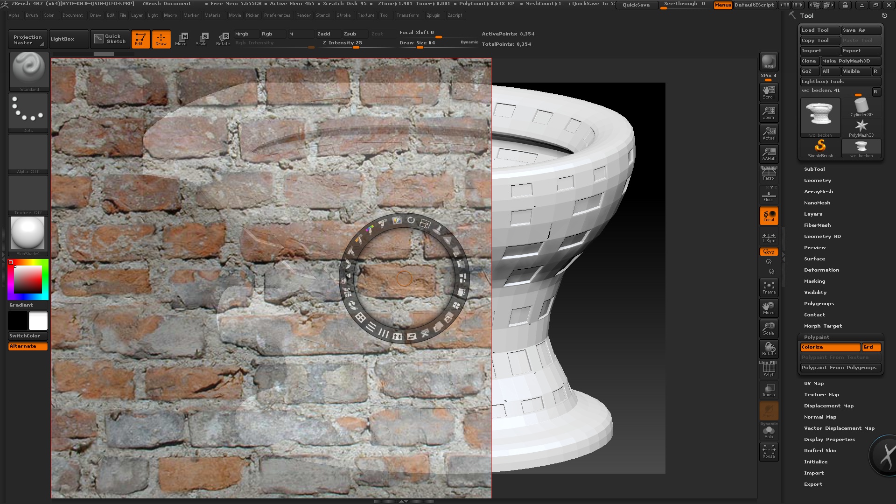Open the Zplugin menu
This screenshot has height=504, width=896.
click(x=433, y=15)
